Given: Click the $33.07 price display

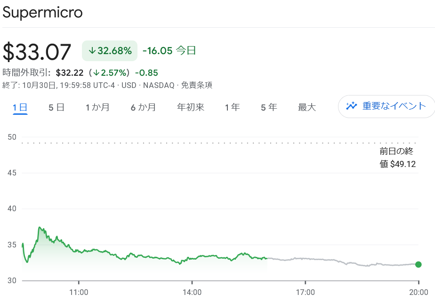Looking at the screenshot, I should (x=37, y=51).
